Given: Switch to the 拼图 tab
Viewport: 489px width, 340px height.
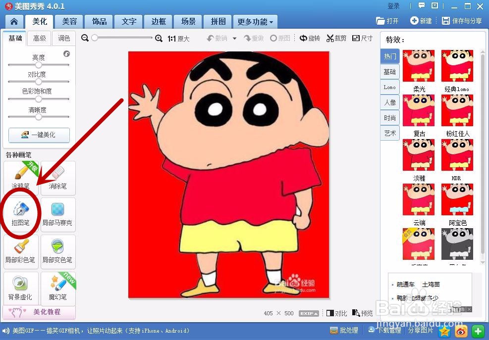Looking at the screenshot, I should click(218, 21).
